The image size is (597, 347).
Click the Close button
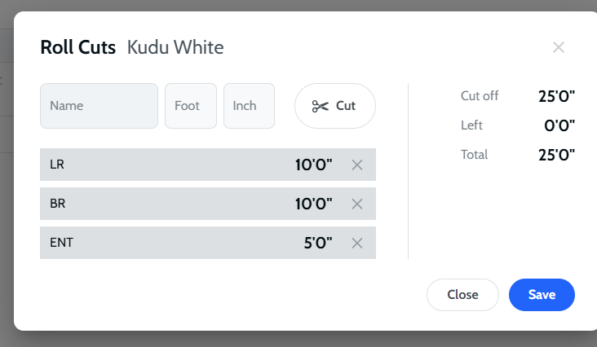(x=462, y=295)
